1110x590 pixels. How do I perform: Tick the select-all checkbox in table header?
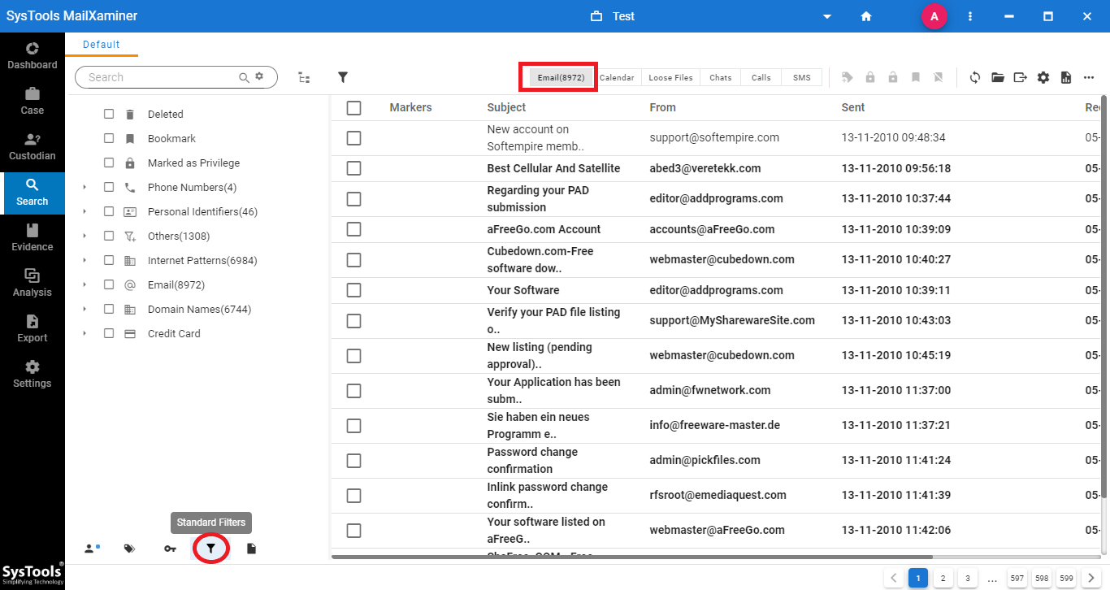point(353,107)
